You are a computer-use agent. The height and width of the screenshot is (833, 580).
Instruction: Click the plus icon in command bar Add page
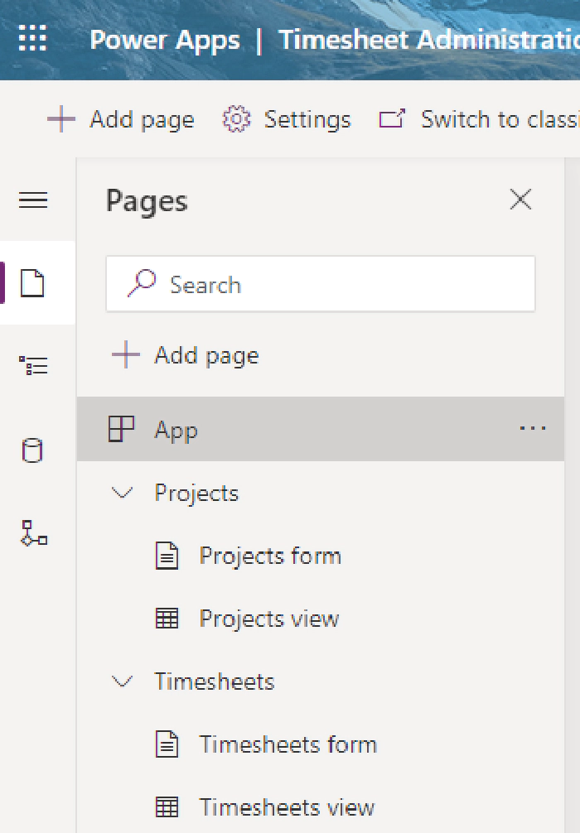click(x=61, y=118)
